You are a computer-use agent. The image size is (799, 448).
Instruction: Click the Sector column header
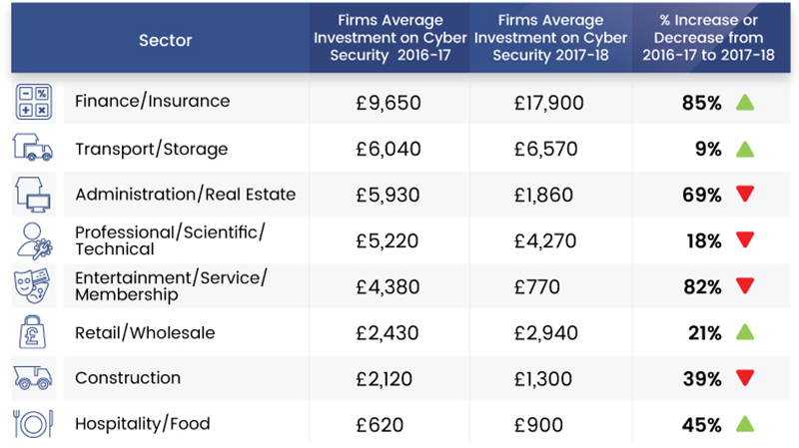click(x=166, y=41)
